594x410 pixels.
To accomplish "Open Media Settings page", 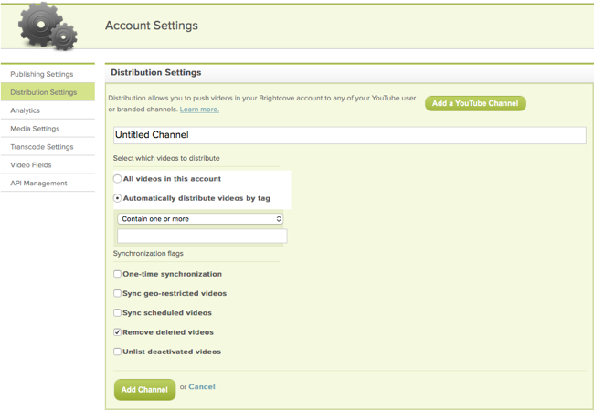I will (x=35, y=129).
